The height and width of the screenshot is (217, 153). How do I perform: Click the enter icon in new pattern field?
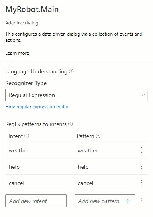point(129,201)
